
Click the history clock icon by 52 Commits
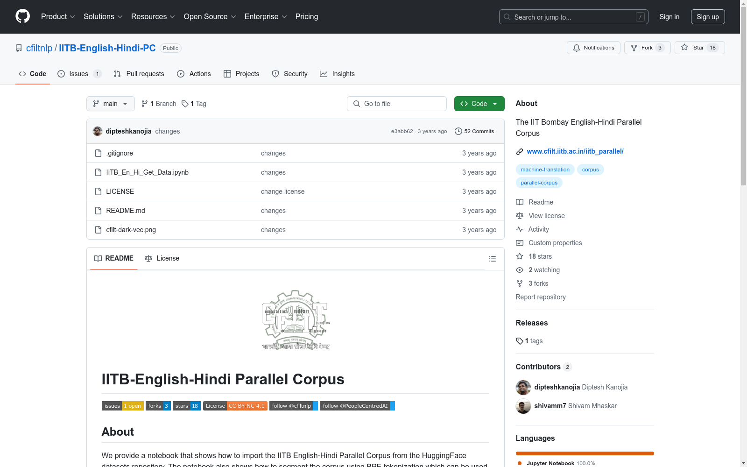coord(458,131)
